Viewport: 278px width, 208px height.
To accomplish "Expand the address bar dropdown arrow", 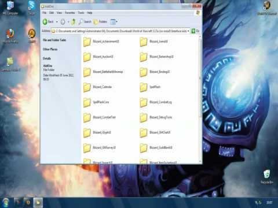I will (x=188, y=31).
